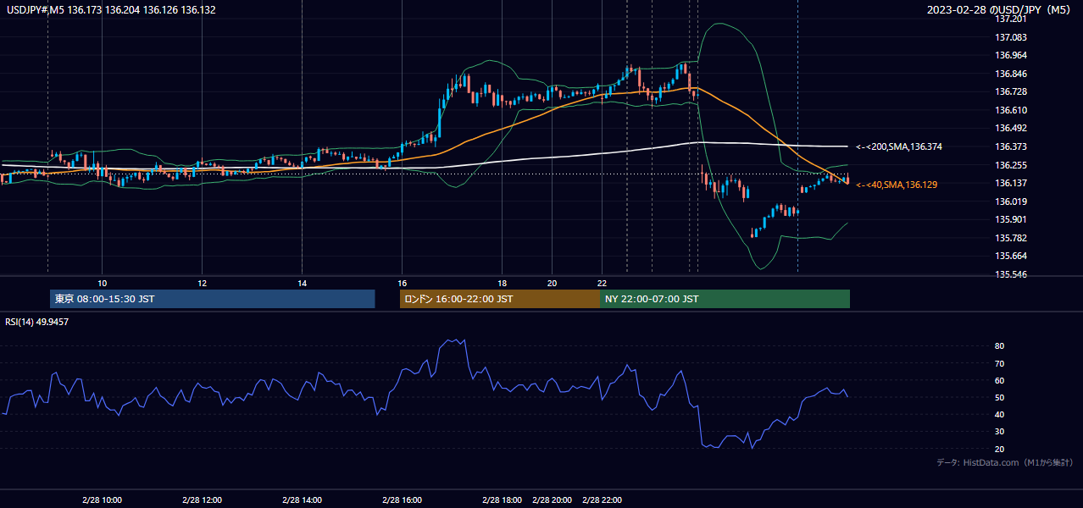Click price axis value 135.901
Screen dimensions: 1083x508
point(1011,219)
